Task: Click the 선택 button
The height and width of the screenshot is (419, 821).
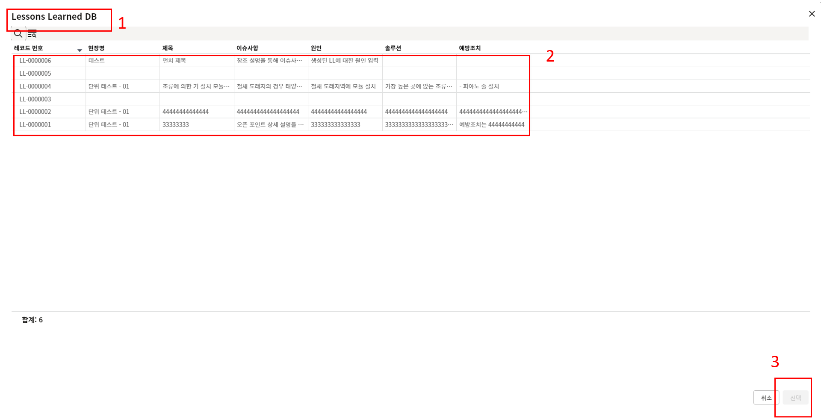Action: pos(795,398)
